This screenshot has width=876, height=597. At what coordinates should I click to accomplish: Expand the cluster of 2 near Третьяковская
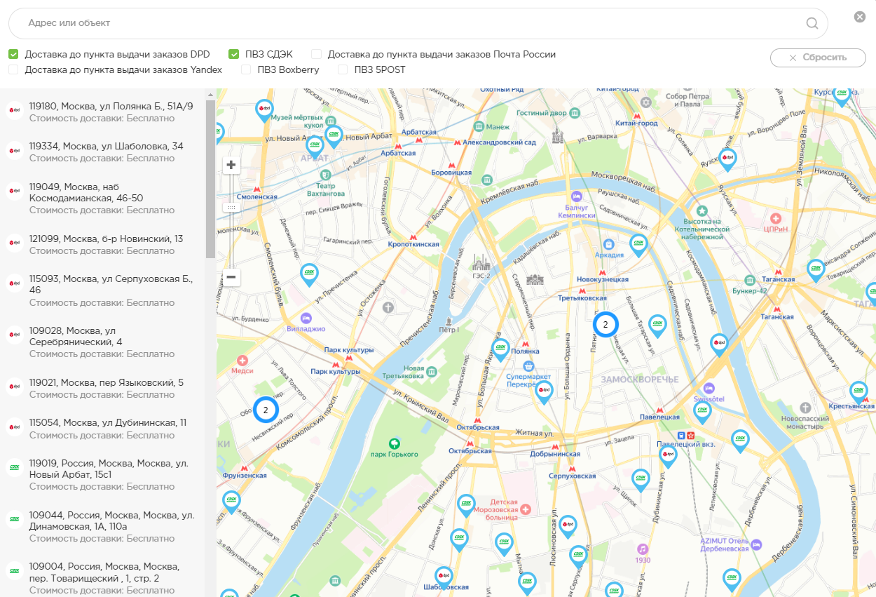605,324
